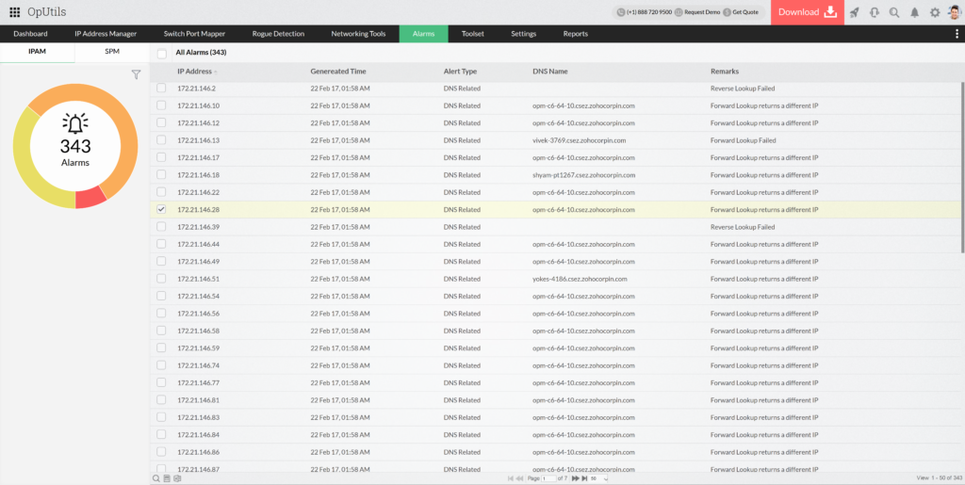Open the rows-per-page dropdown in pager
The image size is (965, 485).
click(595, 478)
